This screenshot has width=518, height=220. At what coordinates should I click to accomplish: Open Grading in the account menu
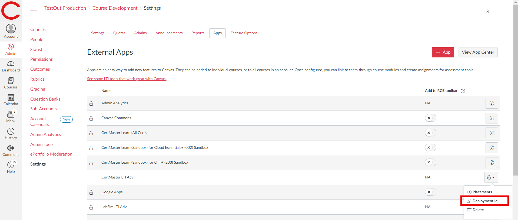point(38,89)
